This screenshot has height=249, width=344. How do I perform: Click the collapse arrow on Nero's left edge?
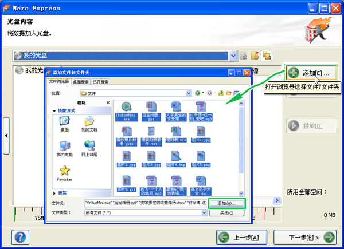point(6,136)
